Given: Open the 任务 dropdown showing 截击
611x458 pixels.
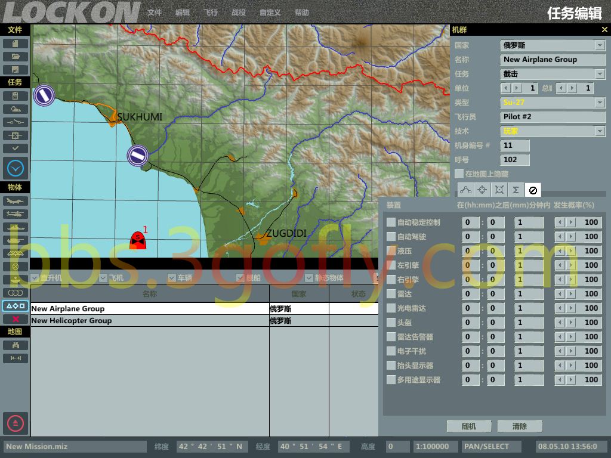Looking at the screenshot, I should coord(553,74).
